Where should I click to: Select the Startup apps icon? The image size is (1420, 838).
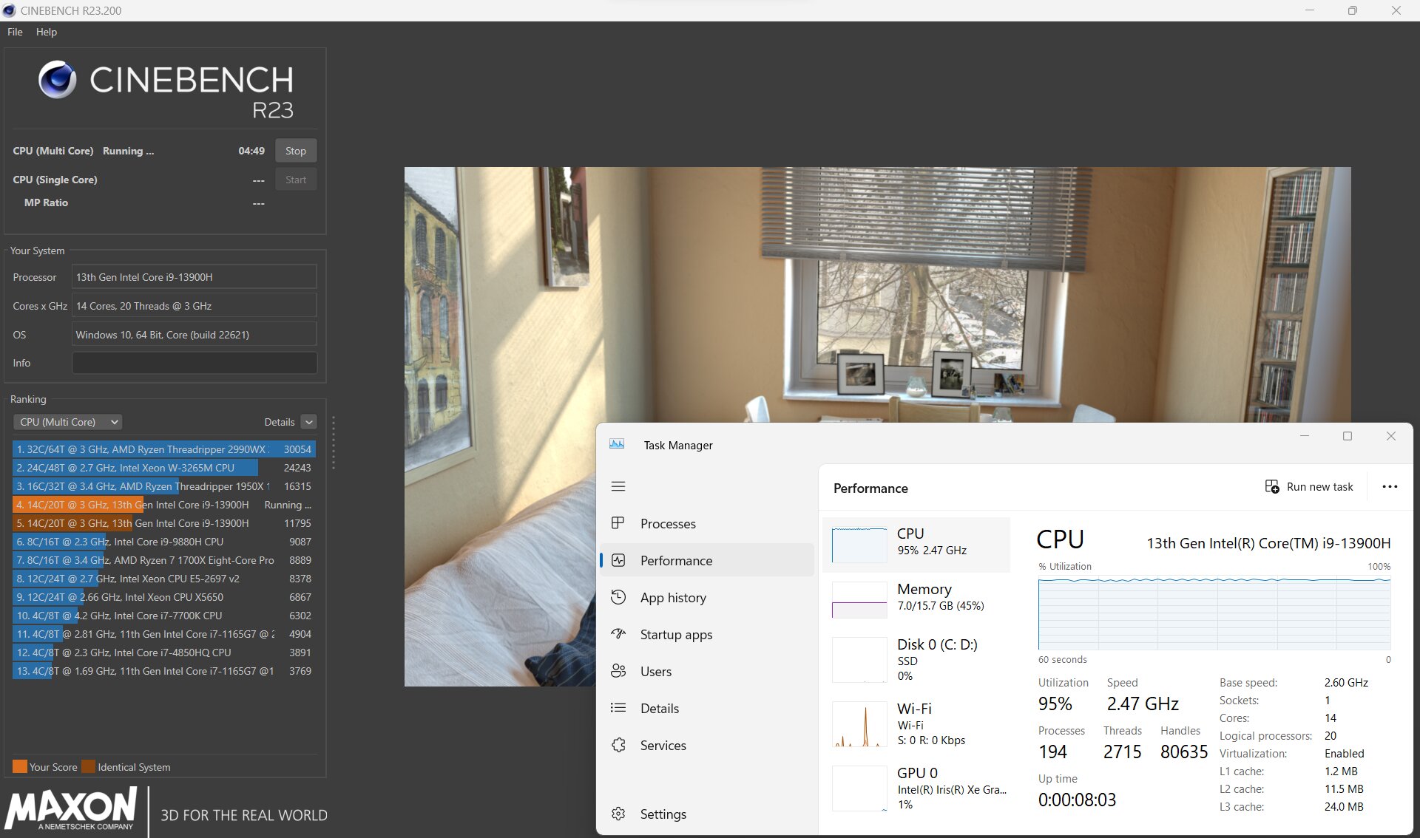(x=618, y=634)
